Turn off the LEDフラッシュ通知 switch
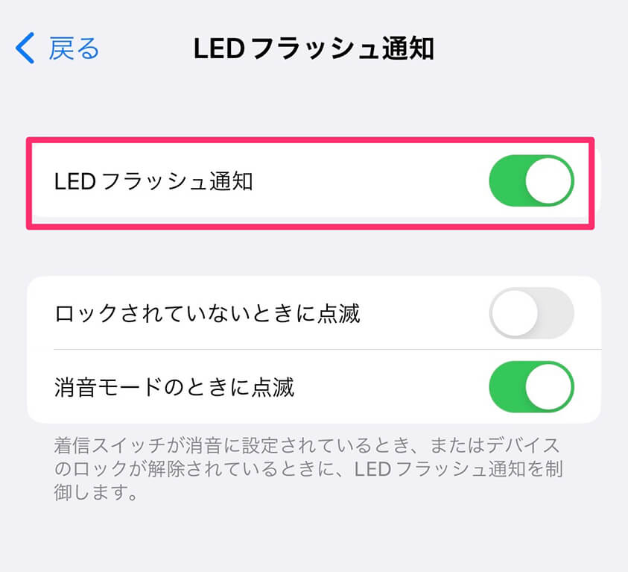628x572 pixels. click(x=531, y=180)
